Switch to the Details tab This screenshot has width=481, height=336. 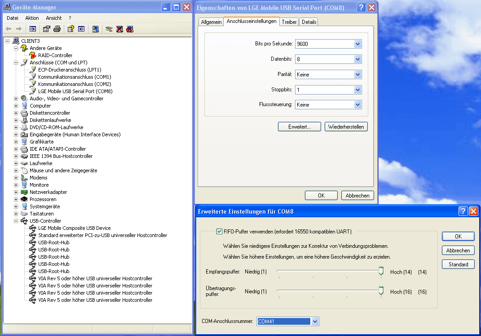click(309, 22)
